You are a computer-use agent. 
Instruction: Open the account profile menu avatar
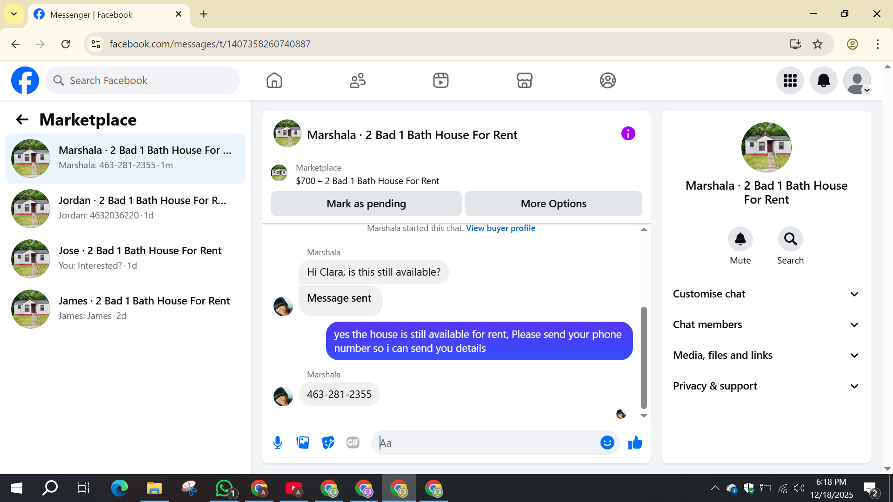click(857, 80)
